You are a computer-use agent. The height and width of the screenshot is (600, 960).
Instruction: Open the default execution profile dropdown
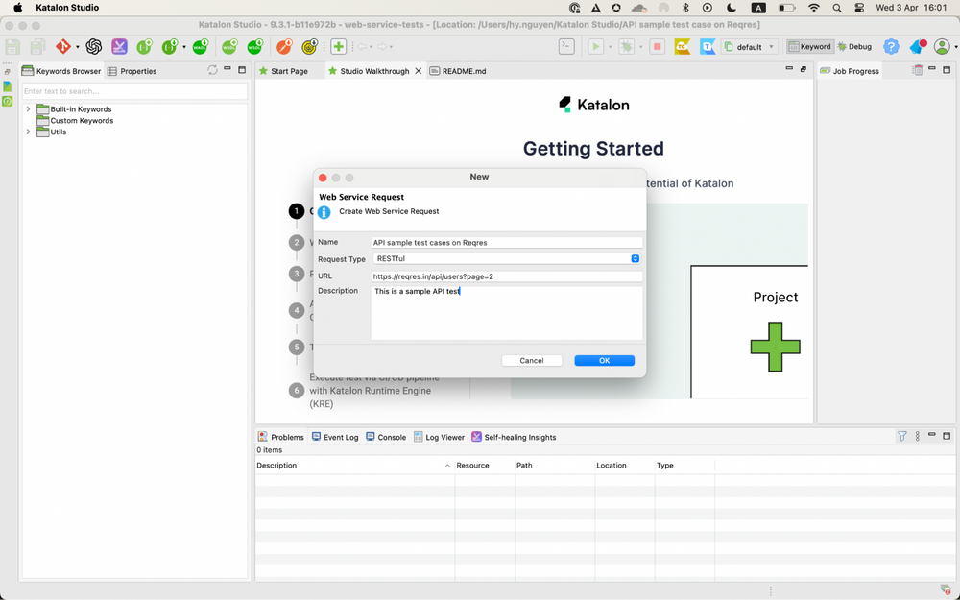(749, 46)
